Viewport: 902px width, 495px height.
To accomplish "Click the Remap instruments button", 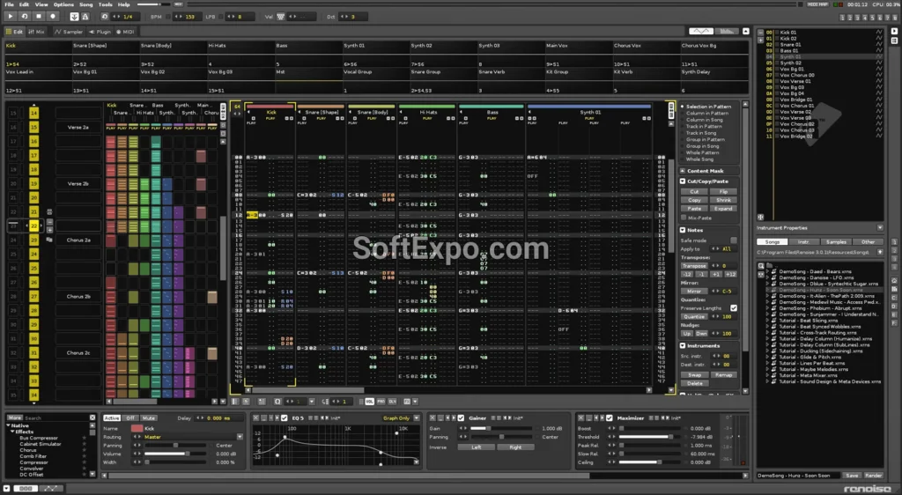I will 723,375.
